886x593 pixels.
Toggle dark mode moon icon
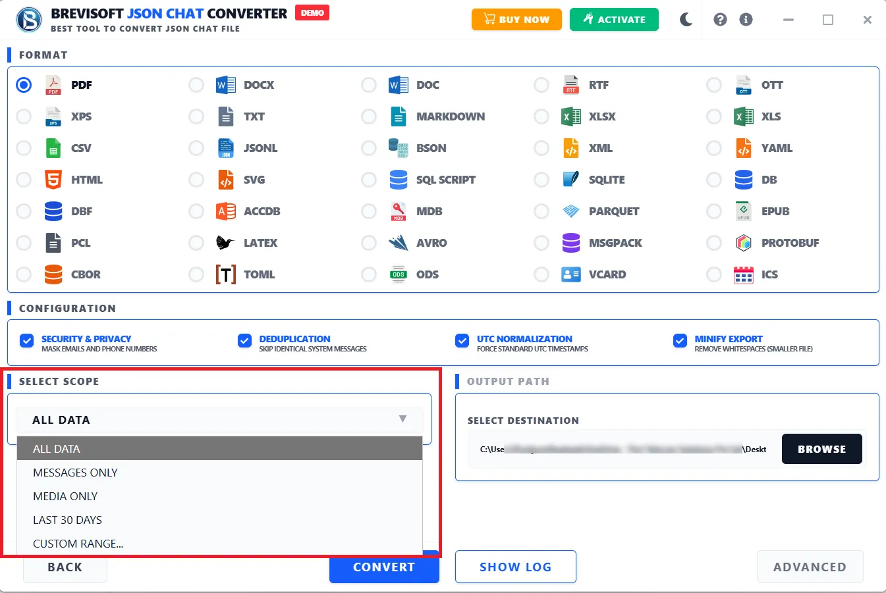(686, 20)
